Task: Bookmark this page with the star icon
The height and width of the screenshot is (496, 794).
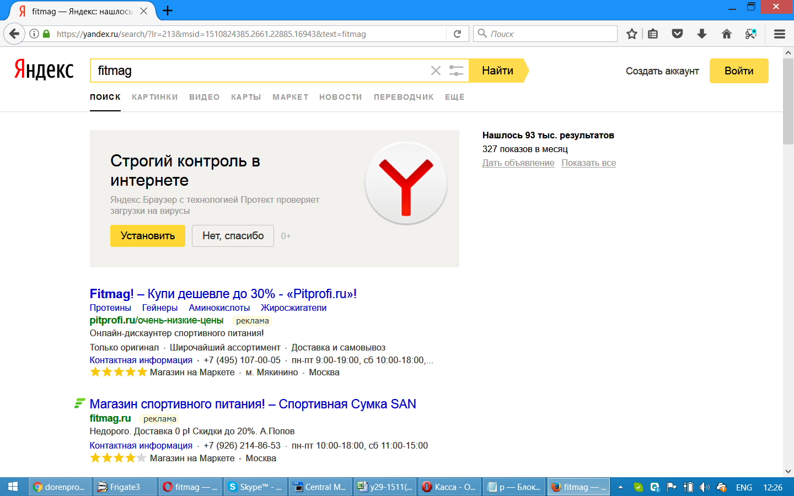Action: [x=632, y=34]
